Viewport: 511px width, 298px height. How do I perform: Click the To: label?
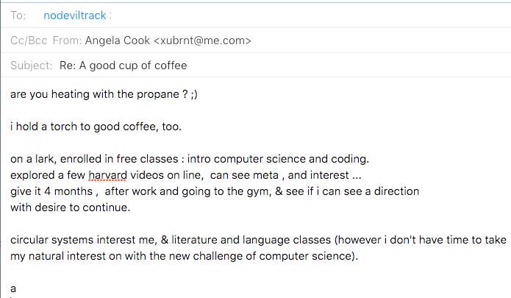tap(18, 15)
